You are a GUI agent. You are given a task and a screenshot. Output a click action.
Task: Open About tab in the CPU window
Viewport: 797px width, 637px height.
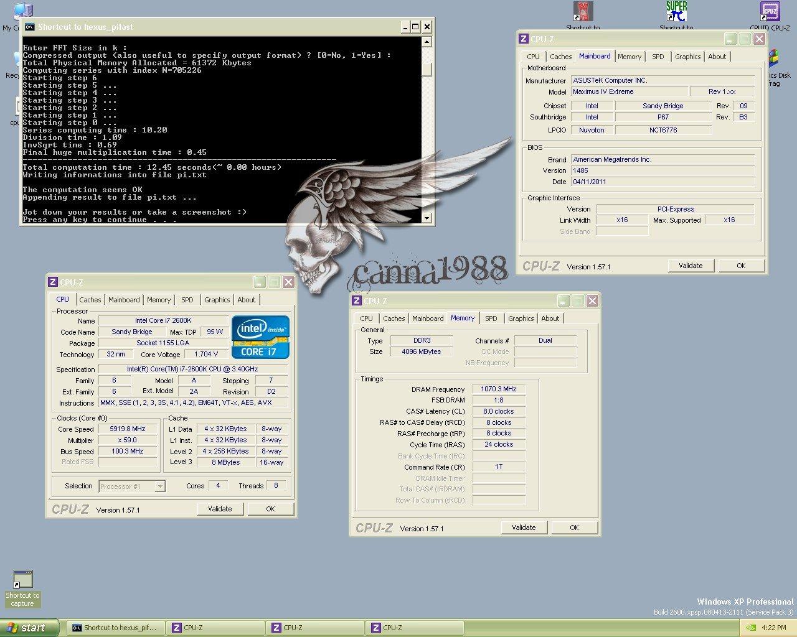pos(246,300)
